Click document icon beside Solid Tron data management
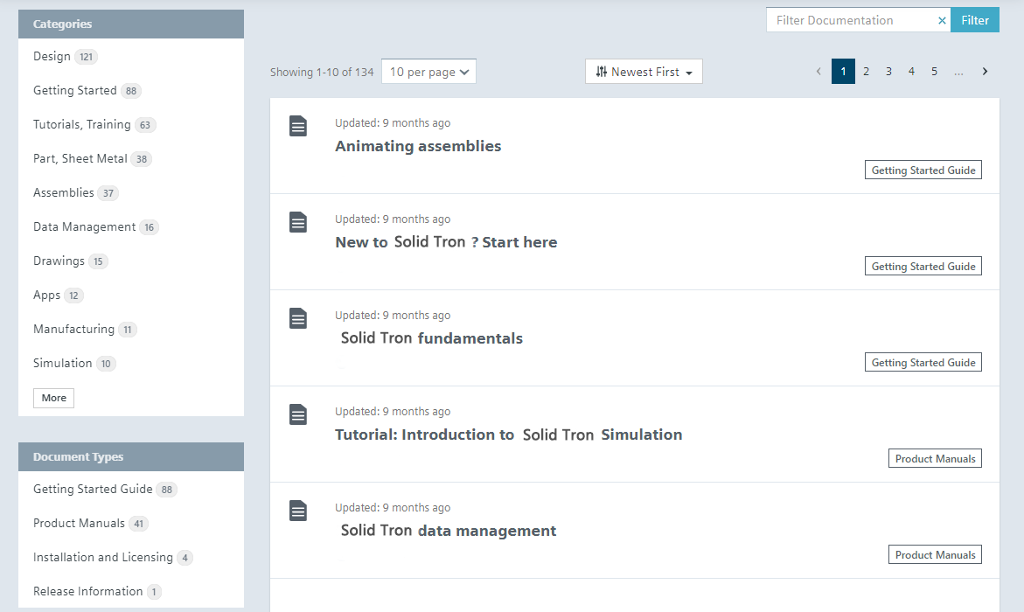1024x612 pixels. click(298, 511)
